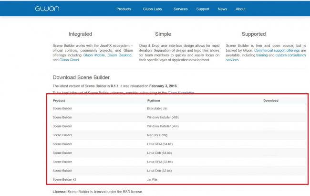Go to the Support page
The height and width of the screenshot is (196, 310).
(x=203, y=9)
